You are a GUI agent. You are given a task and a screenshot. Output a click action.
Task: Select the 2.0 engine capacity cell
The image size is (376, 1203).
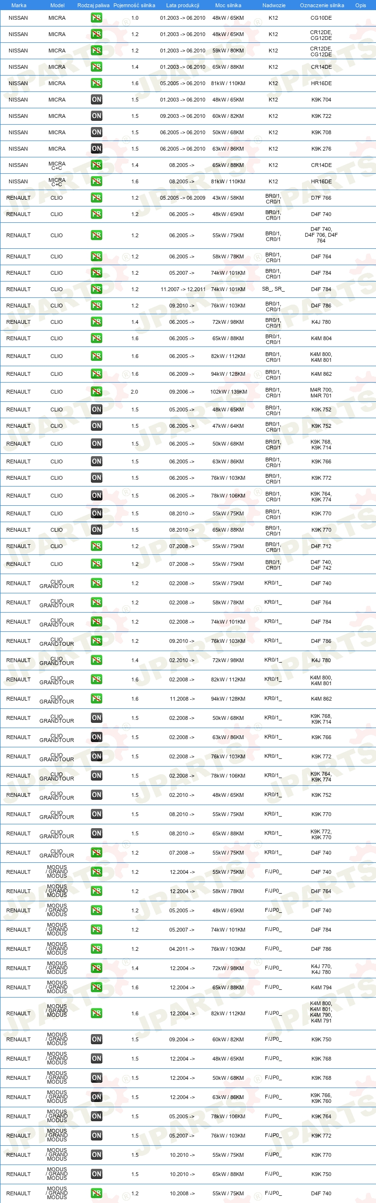[134, 392]
